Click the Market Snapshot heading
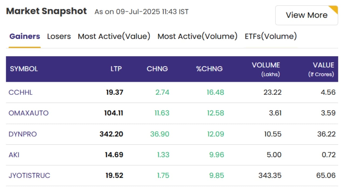The width and height of the screenshot is (345, 194). pos(46,11)
